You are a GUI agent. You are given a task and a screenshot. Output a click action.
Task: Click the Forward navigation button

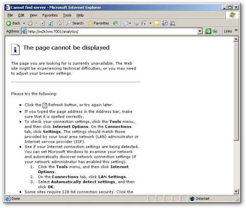tap(30, 24)
